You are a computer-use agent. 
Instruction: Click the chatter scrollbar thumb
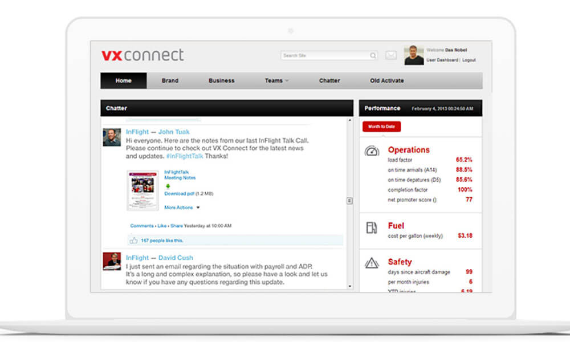point(350,201)
